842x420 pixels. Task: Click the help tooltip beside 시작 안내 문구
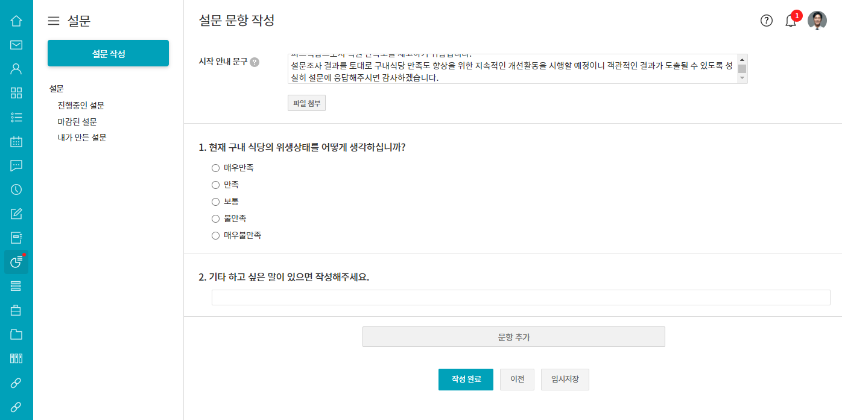pyautogui.click(x=255, y=62)
